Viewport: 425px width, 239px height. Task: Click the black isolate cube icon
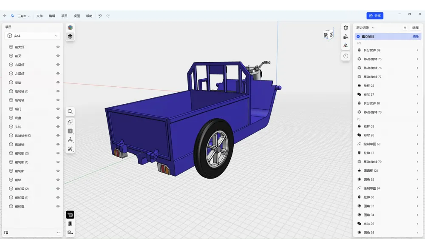coord(70,215)
